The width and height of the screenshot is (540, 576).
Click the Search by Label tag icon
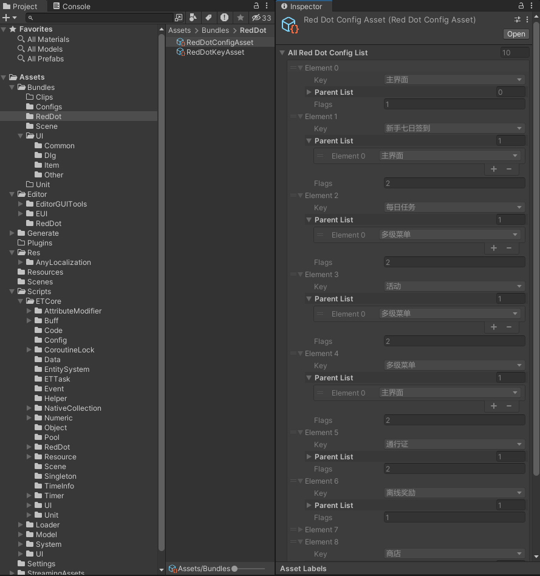coord(208,18)
